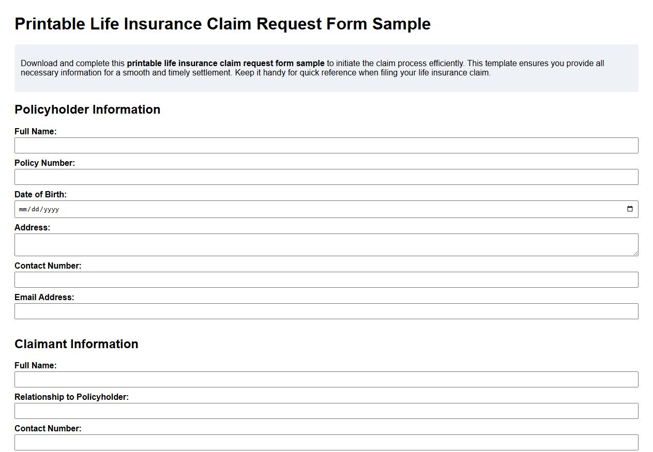Click the policyholder Contact Number field

pos(326,279)
